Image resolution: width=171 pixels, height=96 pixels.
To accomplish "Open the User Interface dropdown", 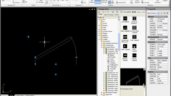I will pyautogui.click(x=158, y=2).
